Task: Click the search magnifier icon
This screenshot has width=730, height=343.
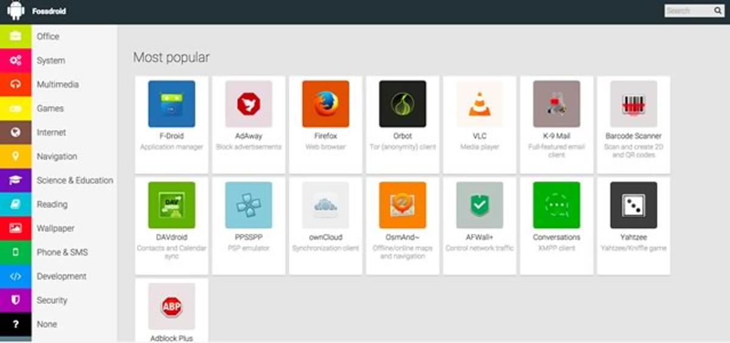Action: [718, 10]
